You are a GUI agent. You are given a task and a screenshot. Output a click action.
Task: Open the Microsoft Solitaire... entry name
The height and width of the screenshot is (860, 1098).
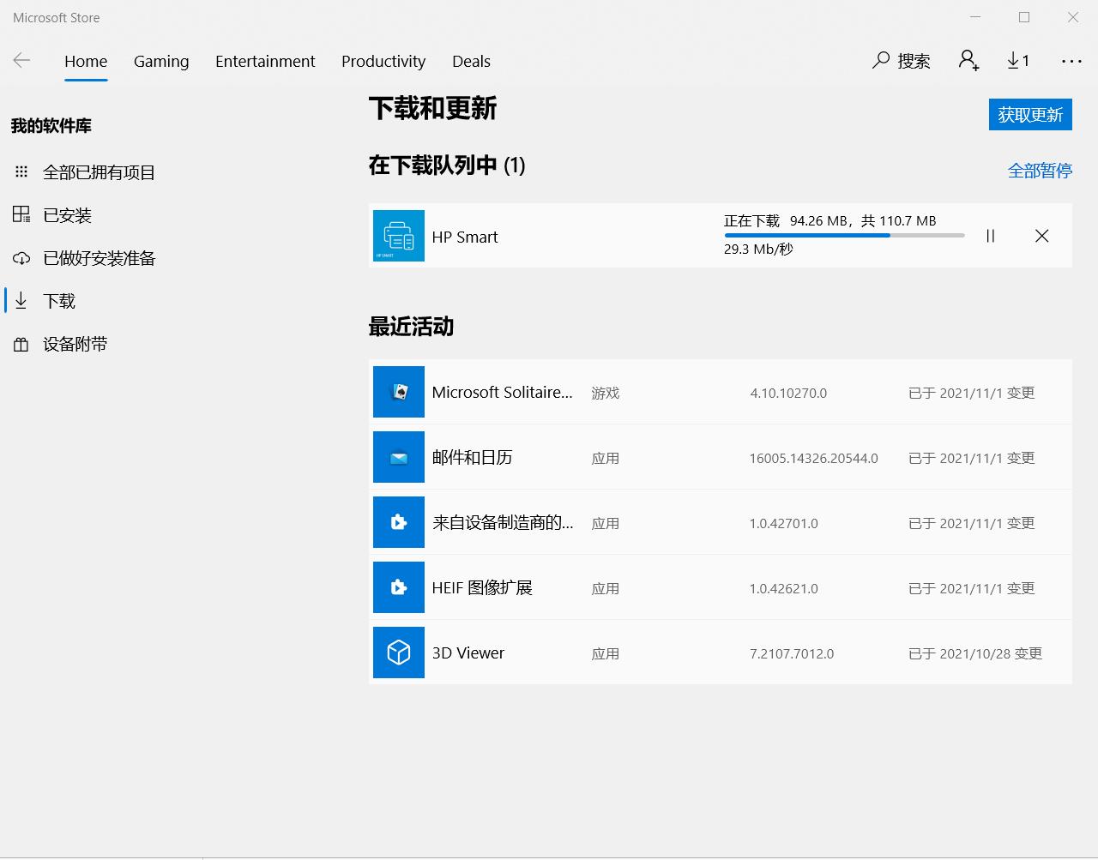(x=502, y=392)
